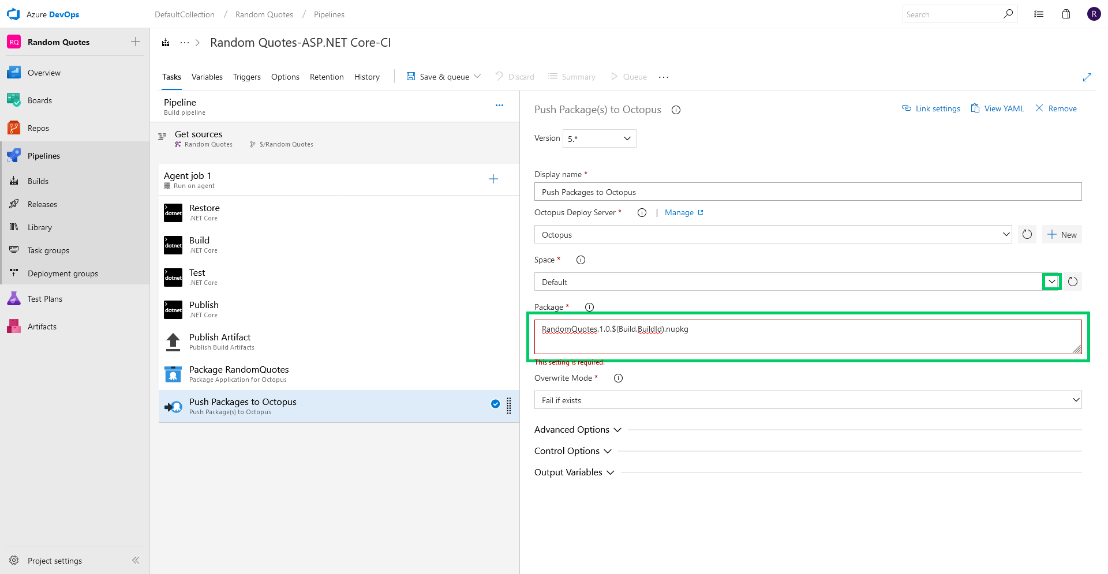Select the Tasks tab
Viewport: 1108px width, 574px height.
171,77
